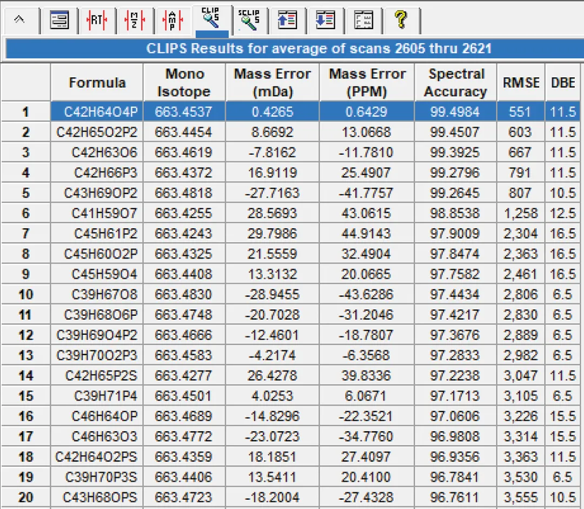This screenshot has width=584, height=509.
Task: Click the Mass Error (PPM) header
Action: pos(367,83)
